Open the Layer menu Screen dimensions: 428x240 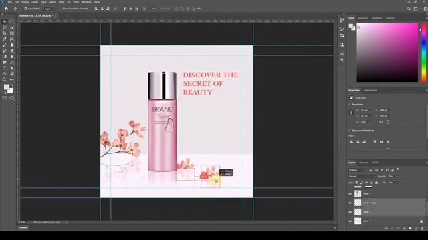35,2
